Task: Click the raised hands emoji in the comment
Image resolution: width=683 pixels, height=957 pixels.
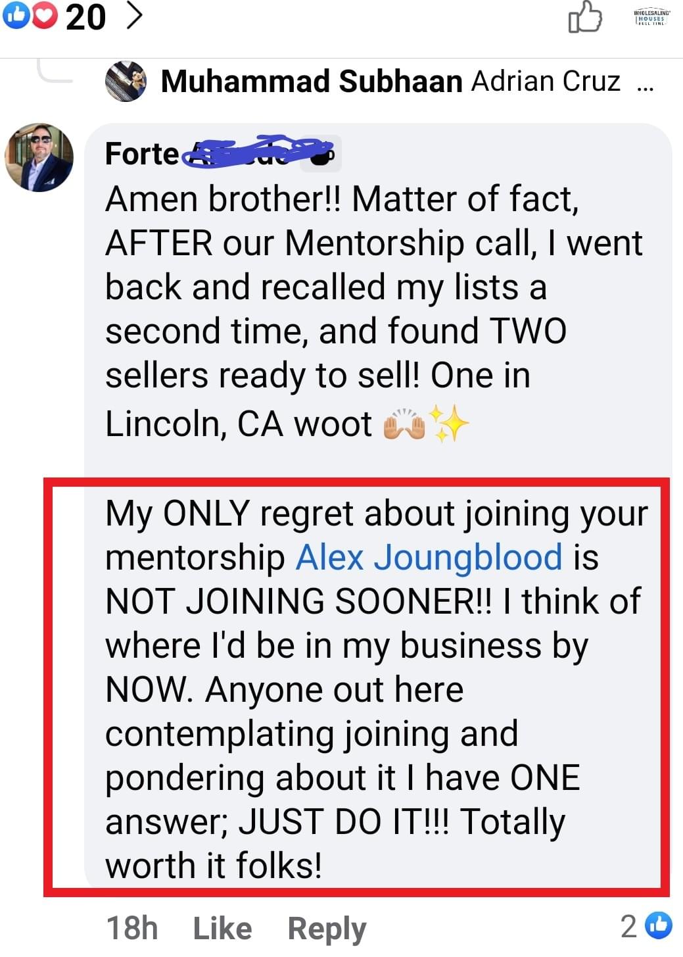Action: [x=404, y=424]
